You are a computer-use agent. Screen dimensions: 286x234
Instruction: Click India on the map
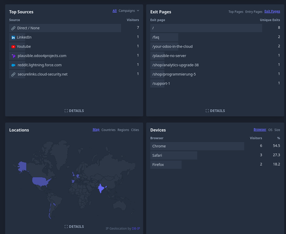click(x=101, y=188)
